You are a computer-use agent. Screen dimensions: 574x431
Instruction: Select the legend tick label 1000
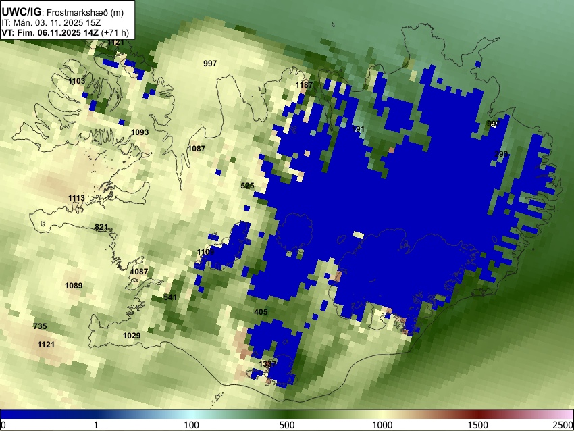tap(382, 425)
